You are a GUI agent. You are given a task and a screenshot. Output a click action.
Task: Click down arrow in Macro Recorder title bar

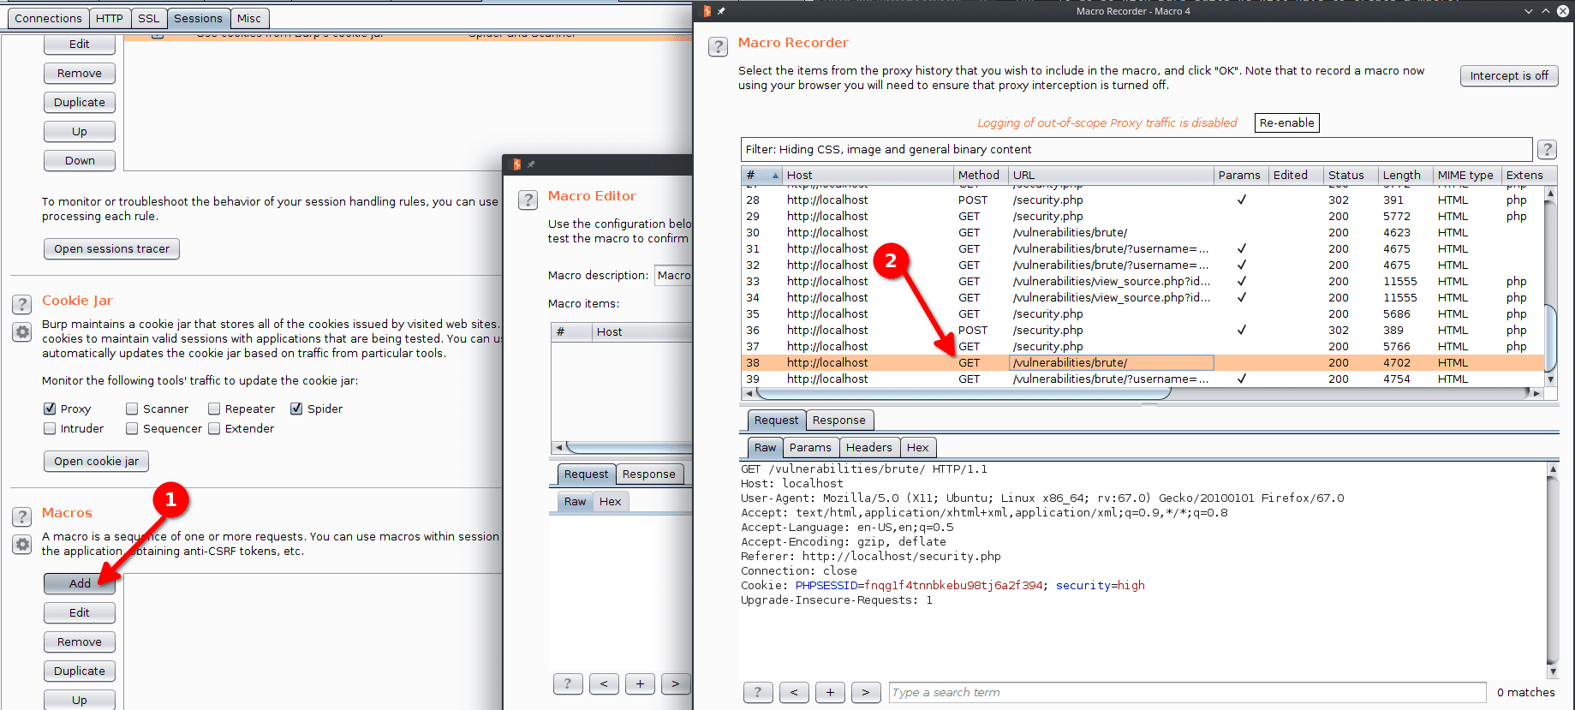[x=1529, y=11]
